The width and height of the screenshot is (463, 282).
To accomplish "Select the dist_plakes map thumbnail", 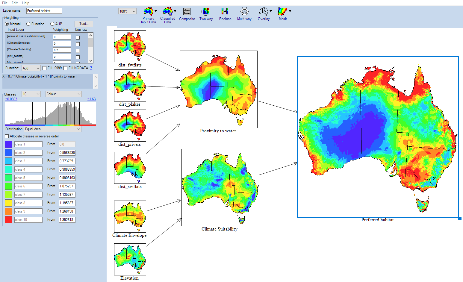I will point(130,86).
